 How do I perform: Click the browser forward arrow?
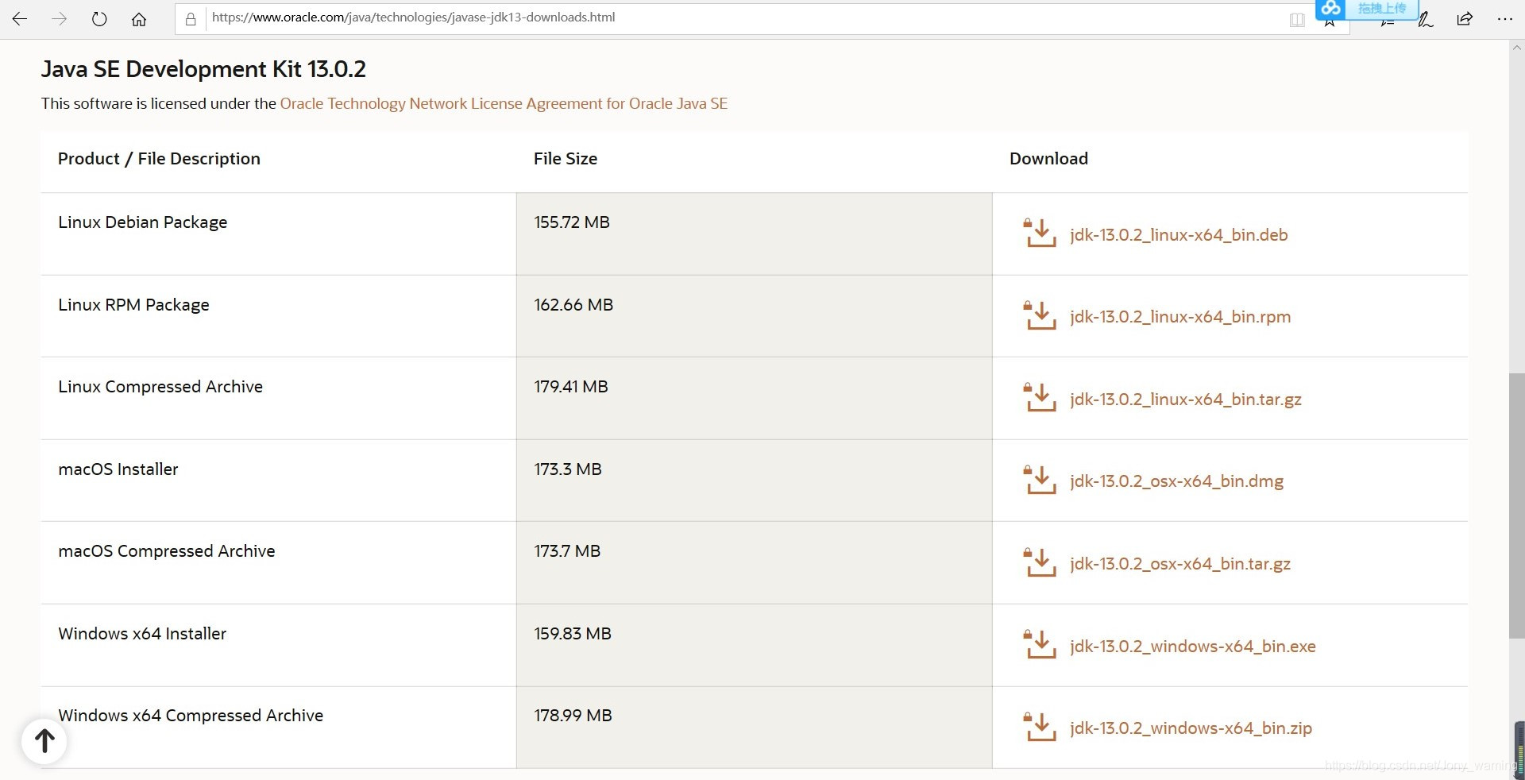(x=60, y=19)
